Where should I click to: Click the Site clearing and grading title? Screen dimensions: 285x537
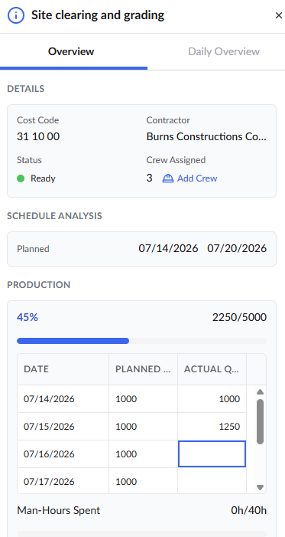(98, 15)
